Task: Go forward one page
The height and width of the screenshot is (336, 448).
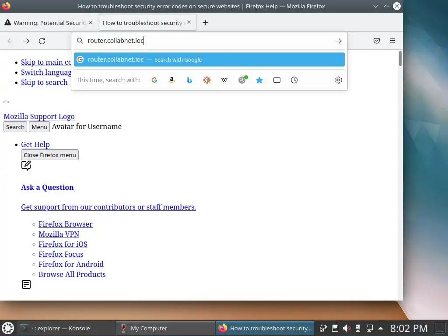Action: (26, 41)
